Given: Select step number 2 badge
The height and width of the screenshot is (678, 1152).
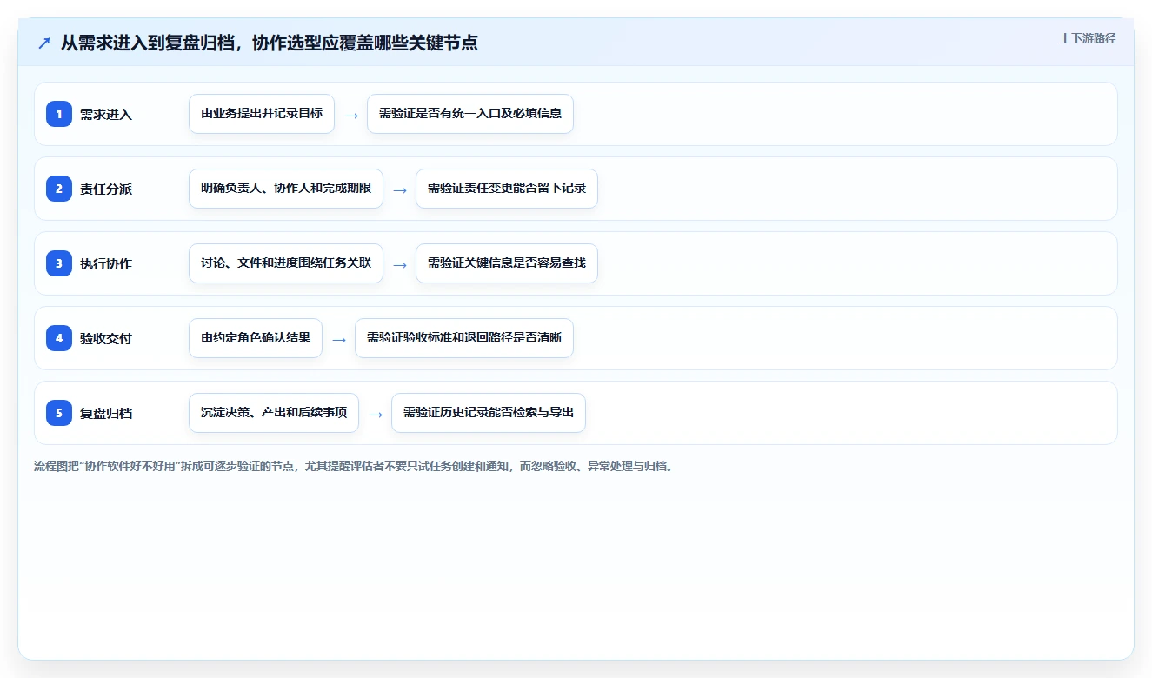Looking at the screenshot, I should coord(59,189).
